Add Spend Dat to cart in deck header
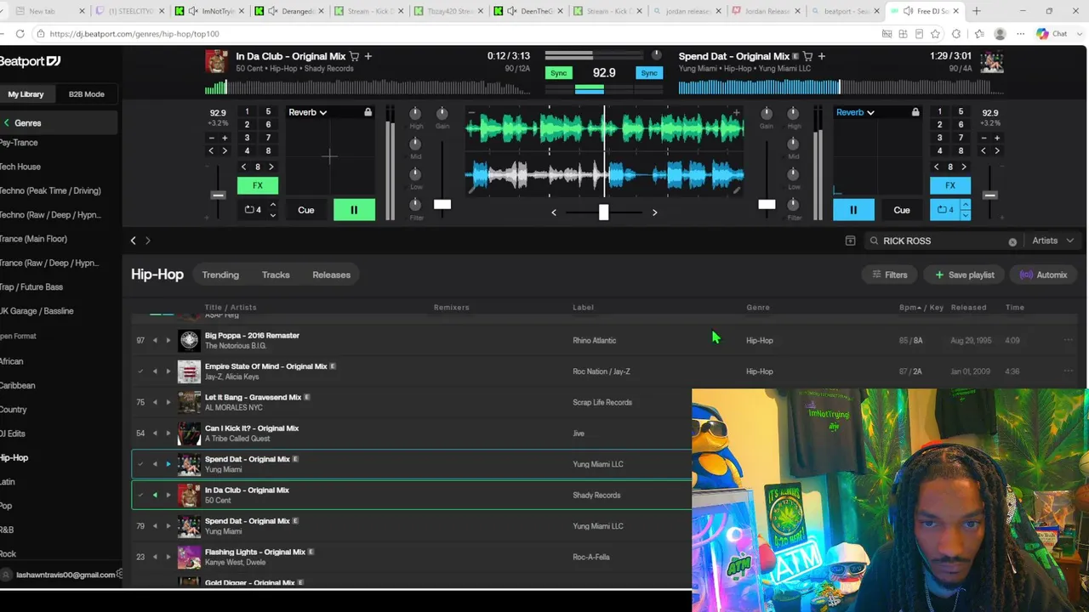This screenshot has width=1089, height=612. coord(807,56)
